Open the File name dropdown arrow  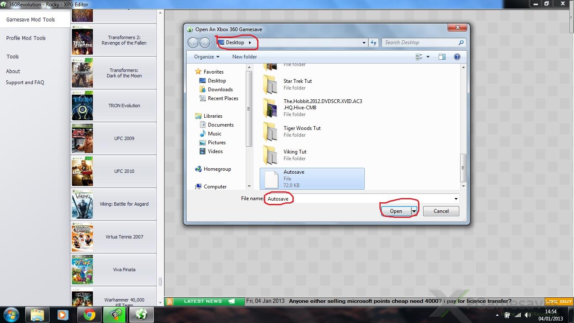(456, 199)
